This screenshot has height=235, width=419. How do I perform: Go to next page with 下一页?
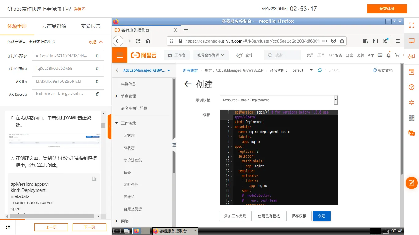click(x=90, y=227)
